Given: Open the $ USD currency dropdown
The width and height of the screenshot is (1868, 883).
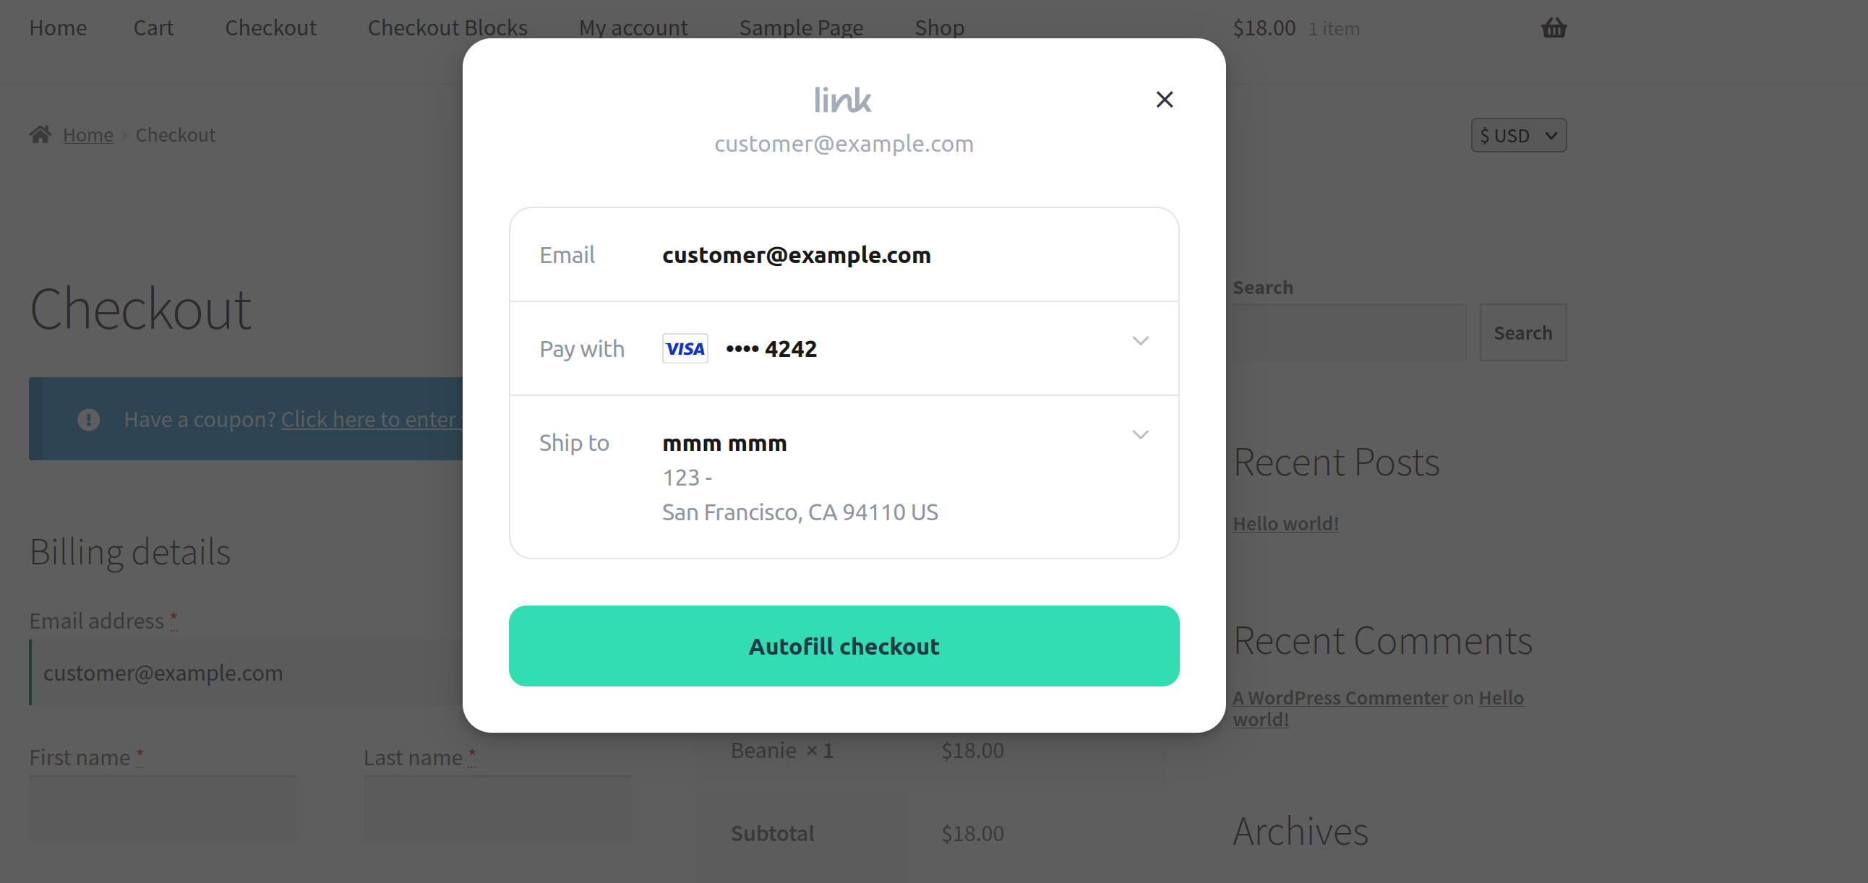Looking at the screenshot, I should point(1518,135).
